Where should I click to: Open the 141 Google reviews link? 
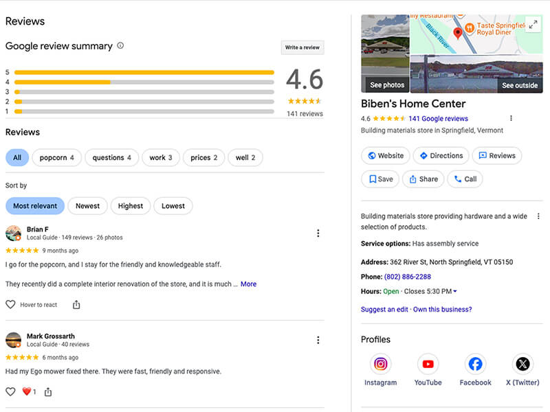tap(438, 119)
